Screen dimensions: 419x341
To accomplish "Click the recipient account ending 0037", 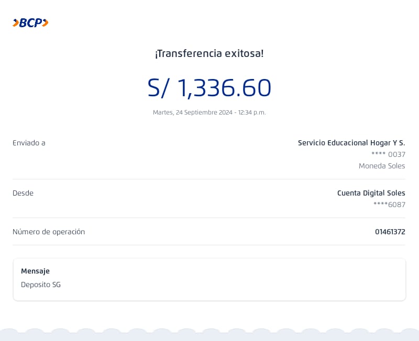I will click(388, 154).
